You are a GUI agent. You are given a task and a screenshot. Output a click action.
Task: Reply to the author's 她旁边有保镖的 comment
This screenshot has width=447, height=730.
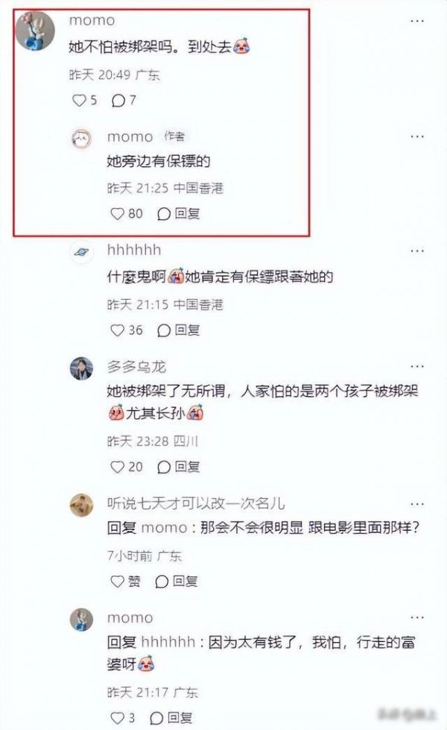point(179,214)
